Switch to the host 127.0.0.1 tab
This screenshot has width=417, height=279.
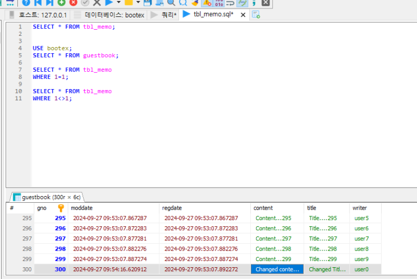[38, 15]
